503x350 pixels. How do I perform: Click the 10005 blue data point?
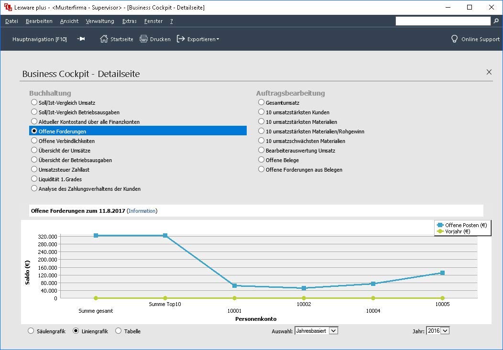(442, 273)
